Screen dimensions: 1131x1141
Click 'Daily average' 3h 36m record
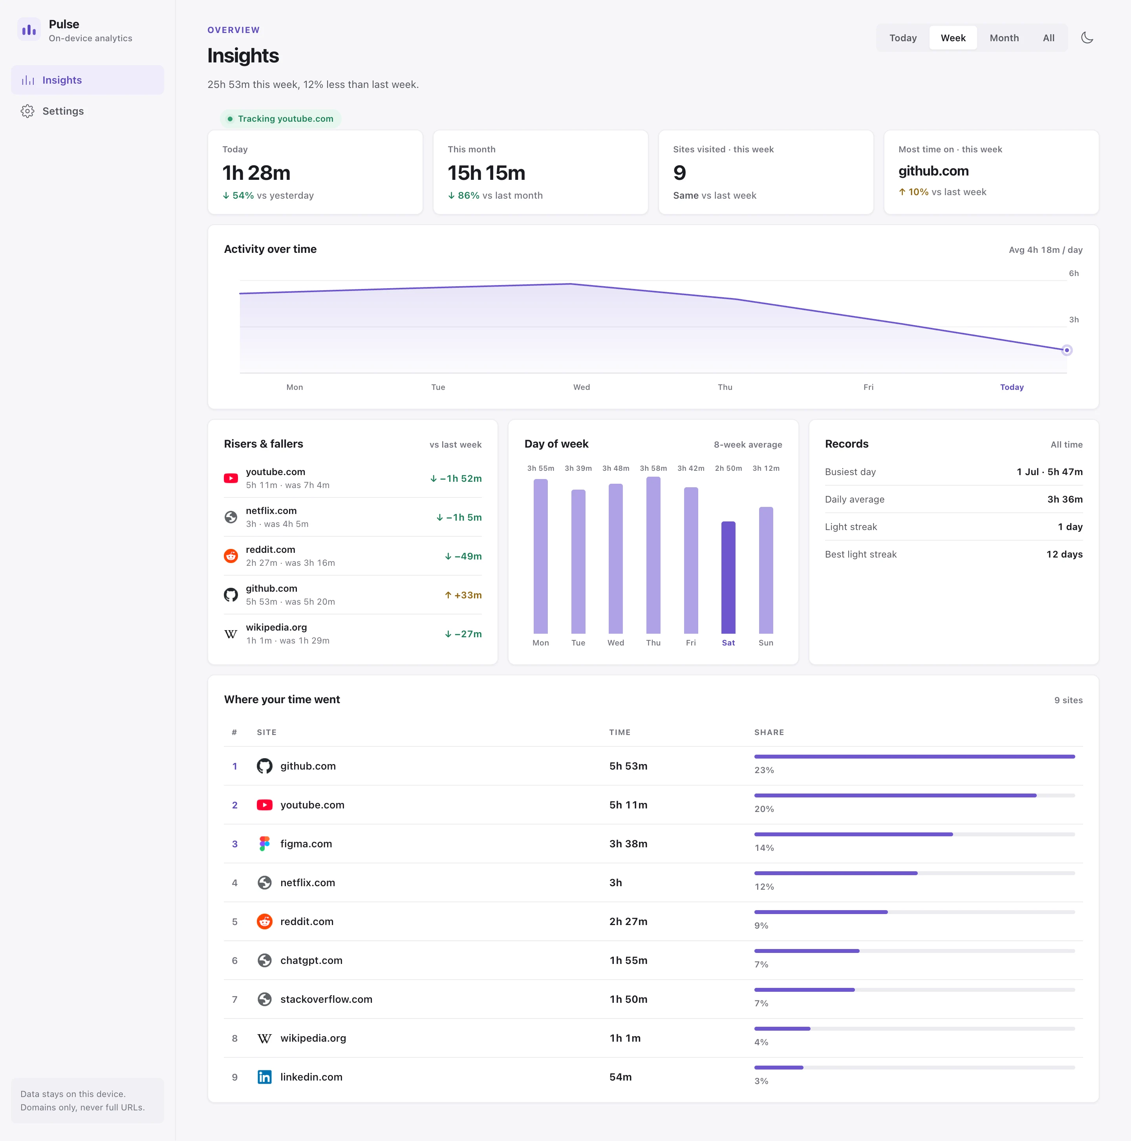[954, 500]
